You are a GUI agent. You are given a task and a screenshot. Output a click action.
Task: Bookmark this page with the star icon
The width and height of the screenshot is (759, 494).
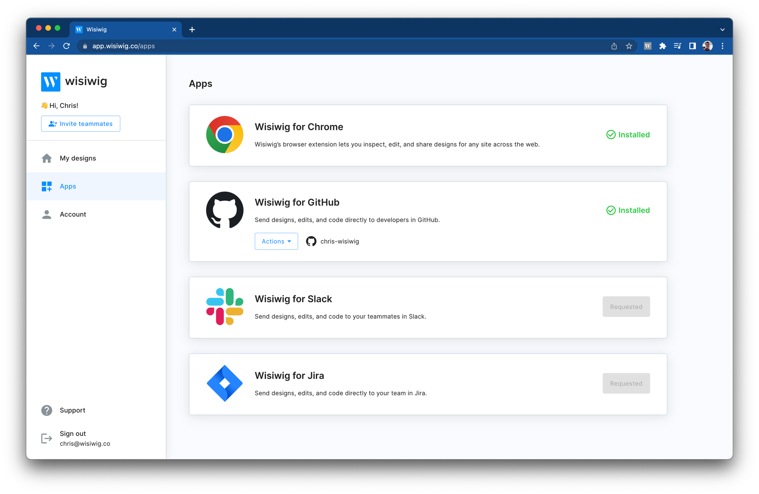click(629, 46)
